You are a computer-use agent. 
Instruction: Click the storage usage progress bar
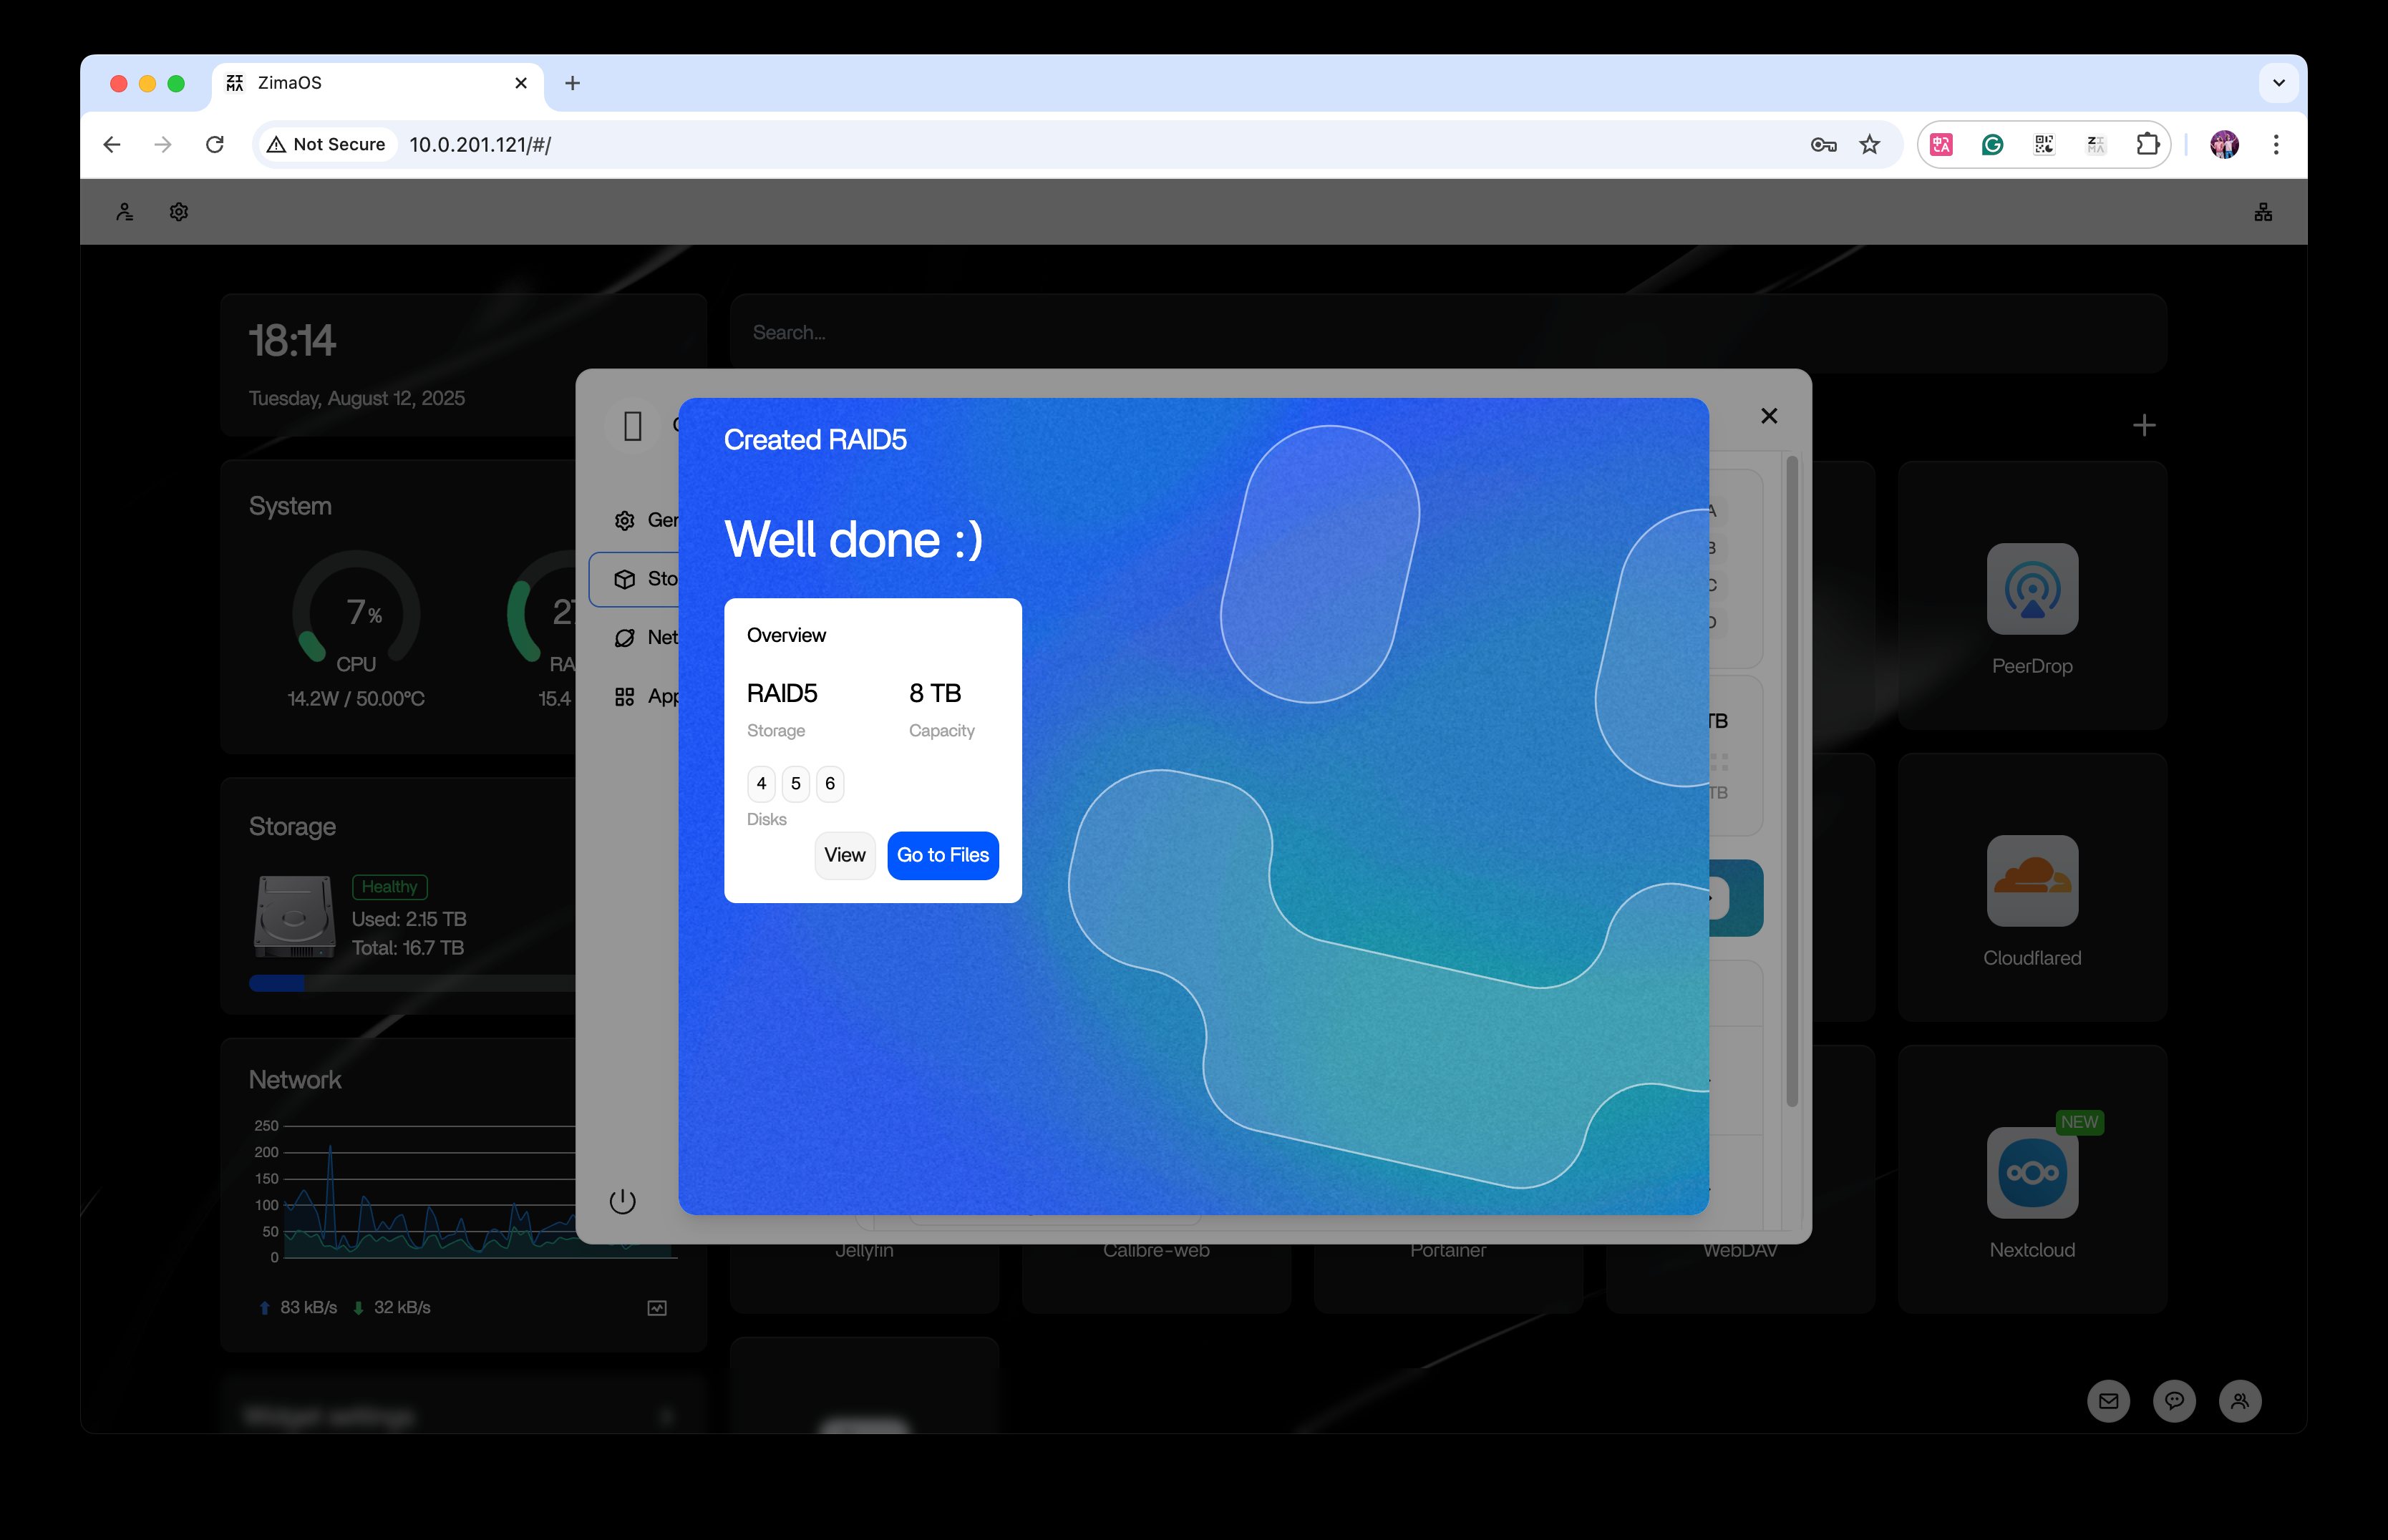coord(412,984)
